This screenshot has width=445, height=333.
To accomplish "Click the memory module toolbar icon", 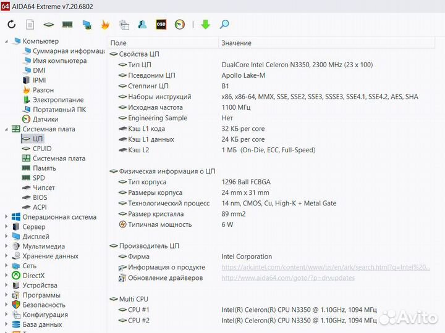I will [67, 25].
